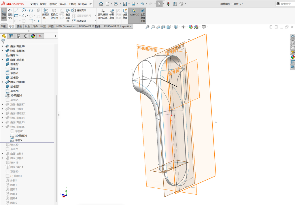Image resolution: width=295 pixels, height=205 pixels.
Task: Click the Open file icon
Action: (x=116, y=4)
